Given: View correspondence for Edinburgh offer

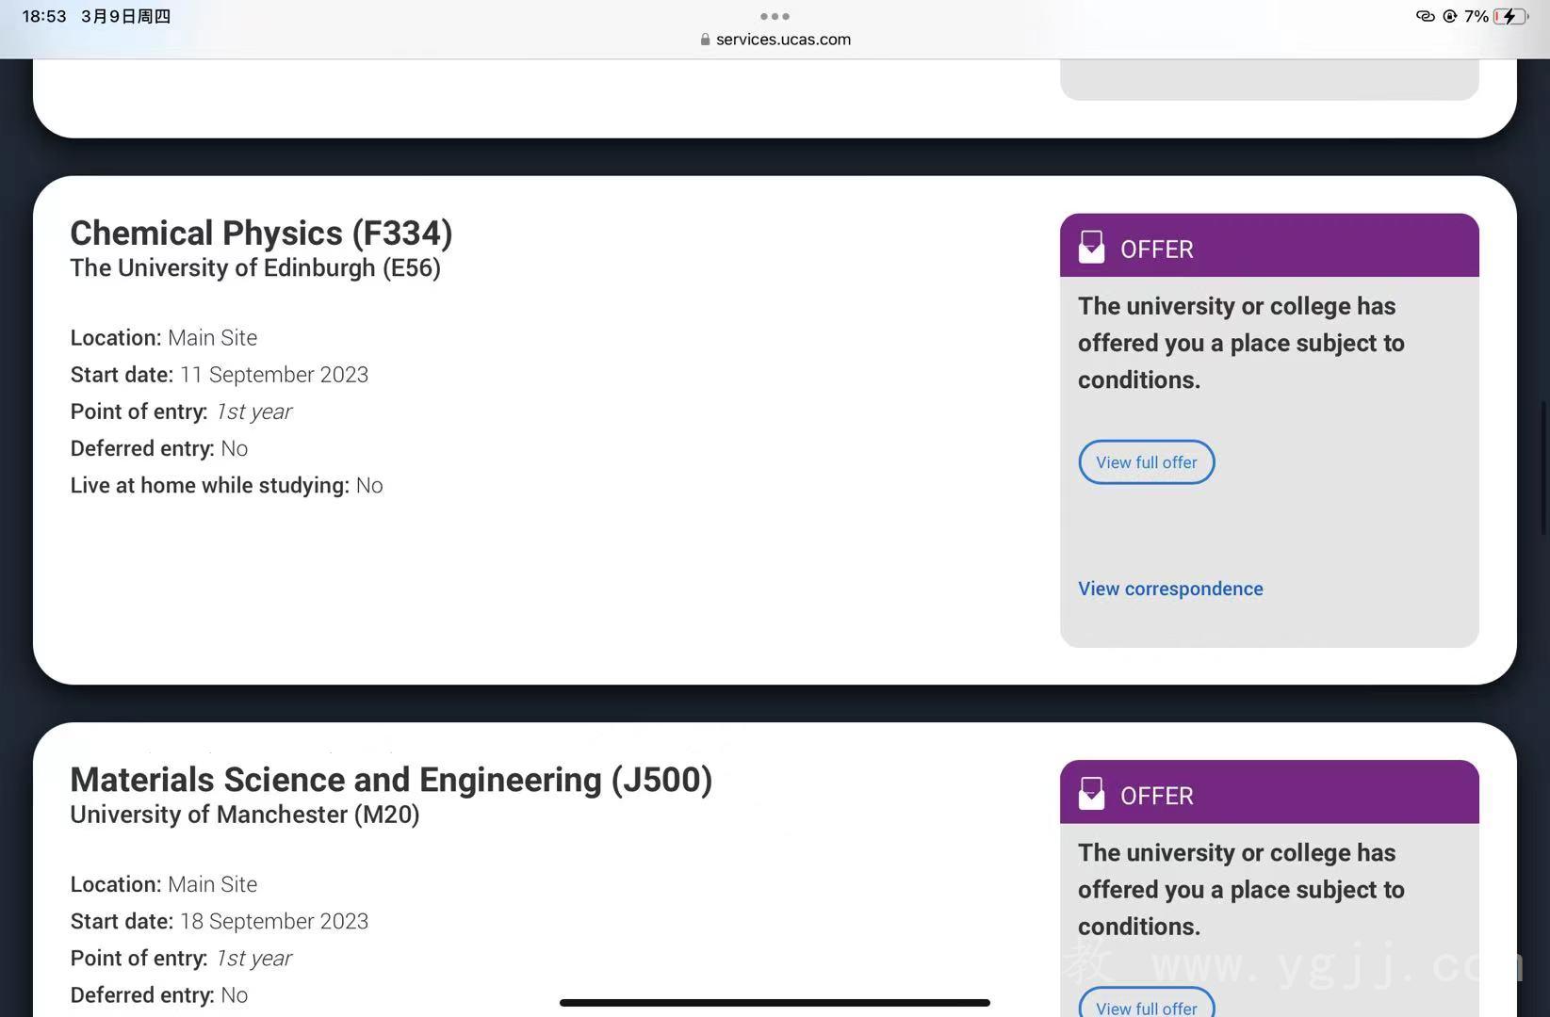Looking at the screenshot, I should click(x=1170, y=589).
